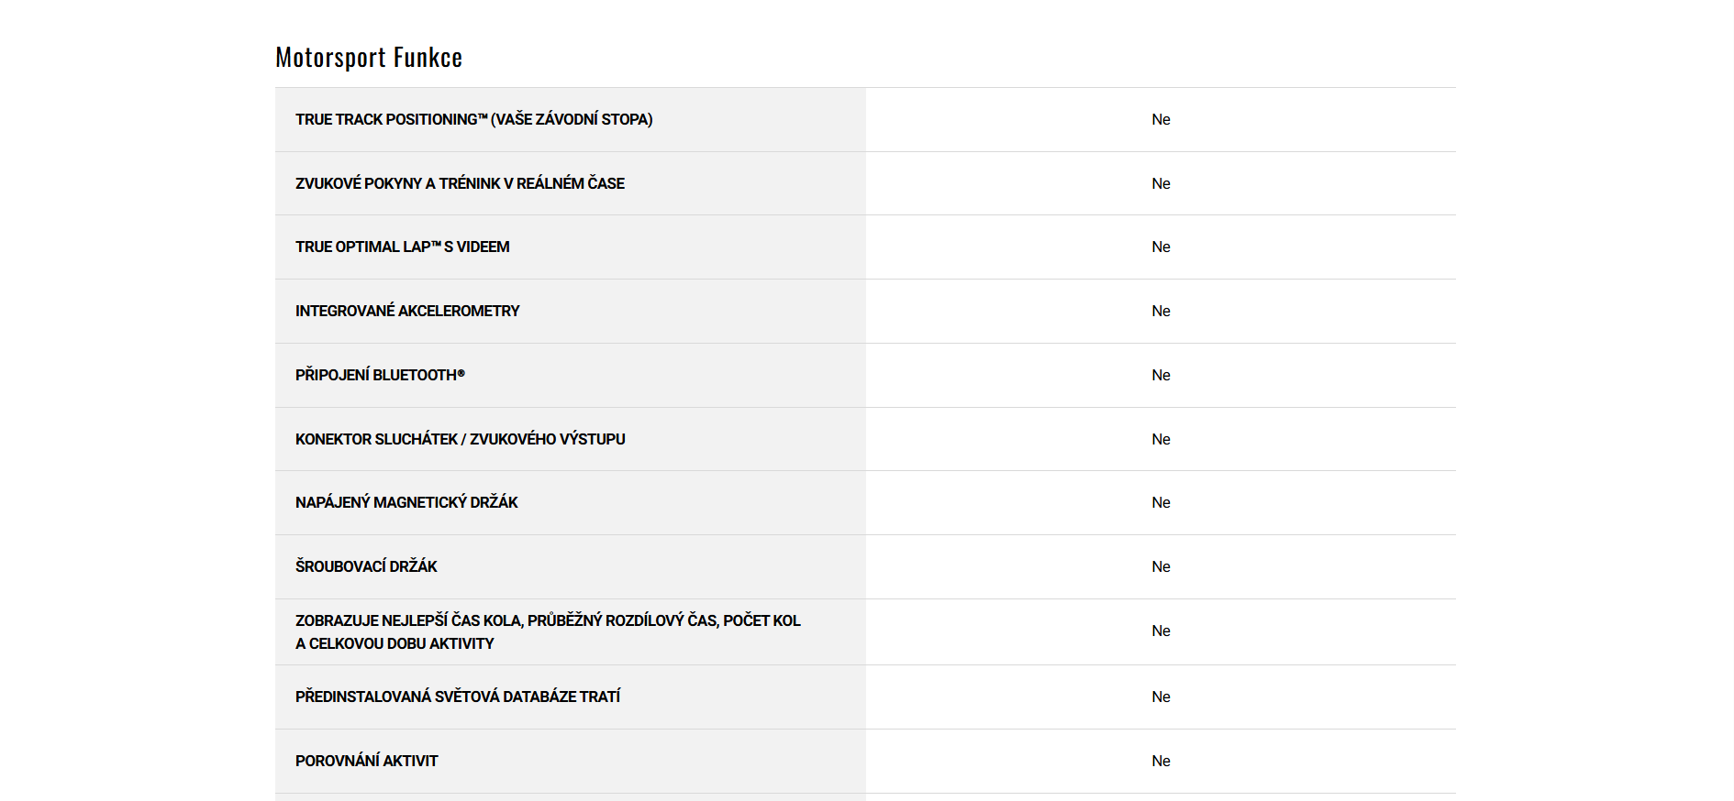Viewport: 1734px width, 801px height.
Task: Click the Ne value for Porovnání aktivit
Action: tap(1161, 761)
